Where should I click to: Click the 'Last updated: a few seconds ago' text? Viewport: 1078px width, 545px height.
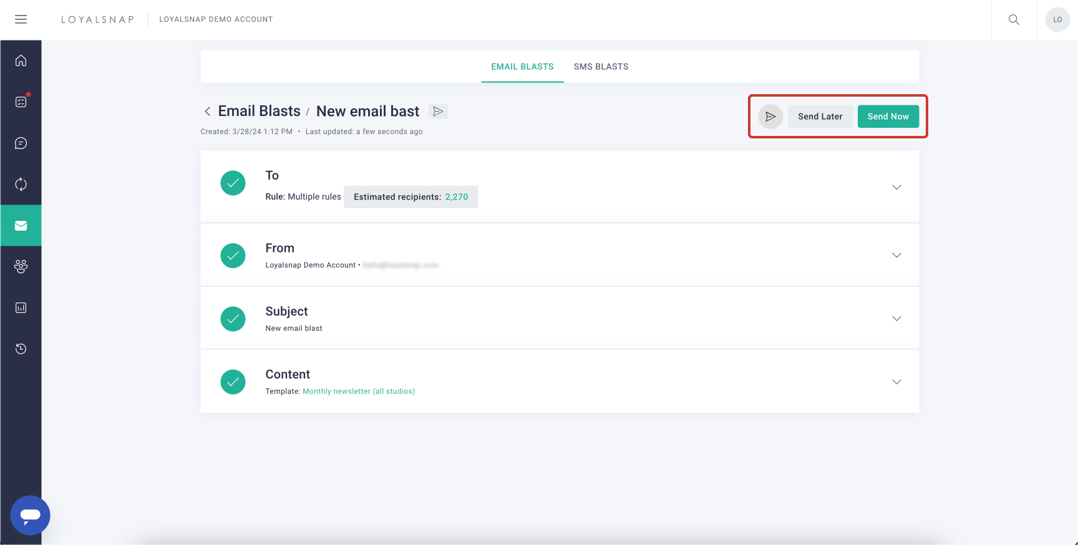click(x=364, y=132)
